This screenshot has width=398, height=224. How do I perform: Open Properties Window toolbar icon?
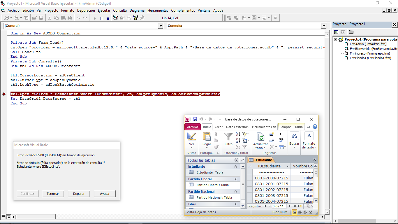pos(122,18)
